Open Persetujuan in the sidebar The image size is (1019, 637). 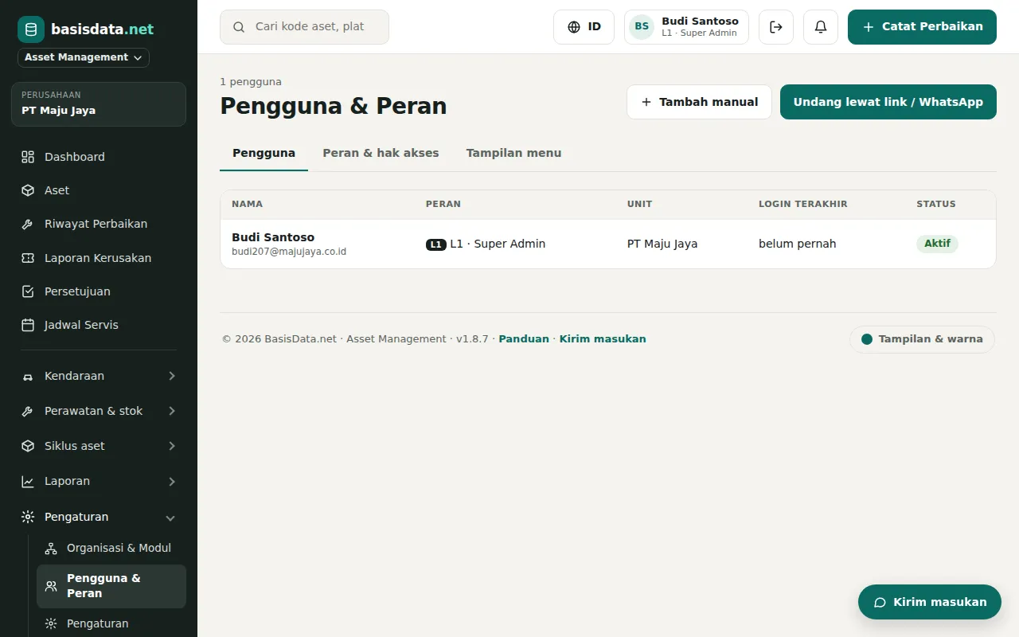[x=99, y=291]
